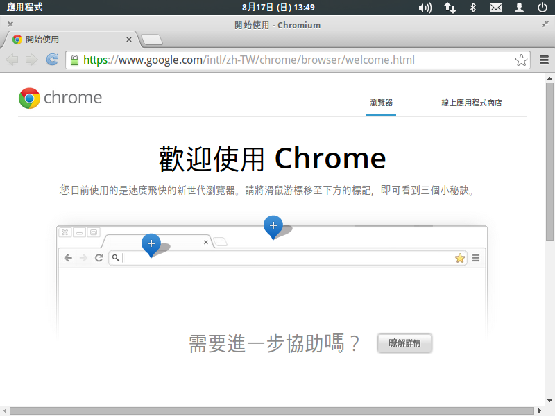Click the 開始使用 browser tab

click(x=71, y=40)
